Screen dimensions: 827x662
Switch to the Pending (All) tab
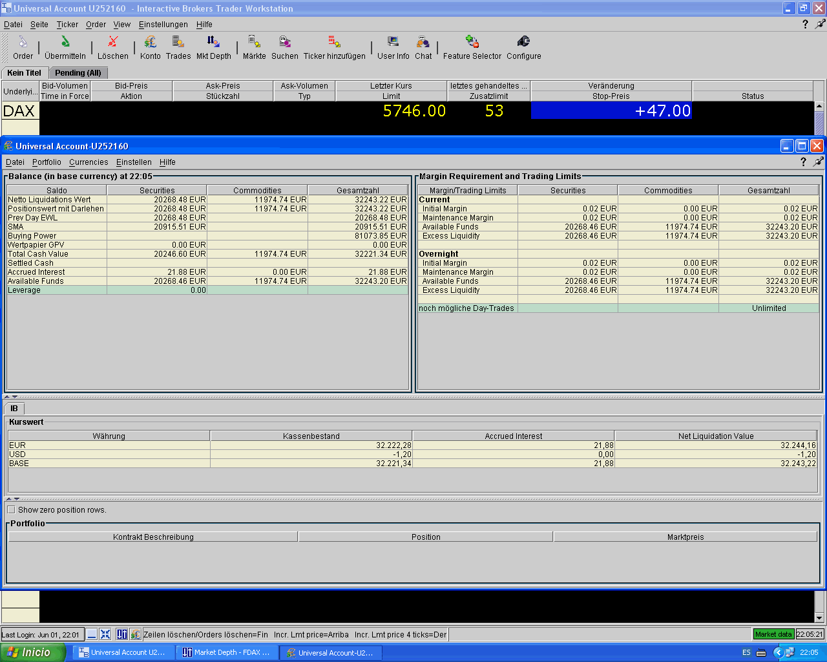point(78,73)
